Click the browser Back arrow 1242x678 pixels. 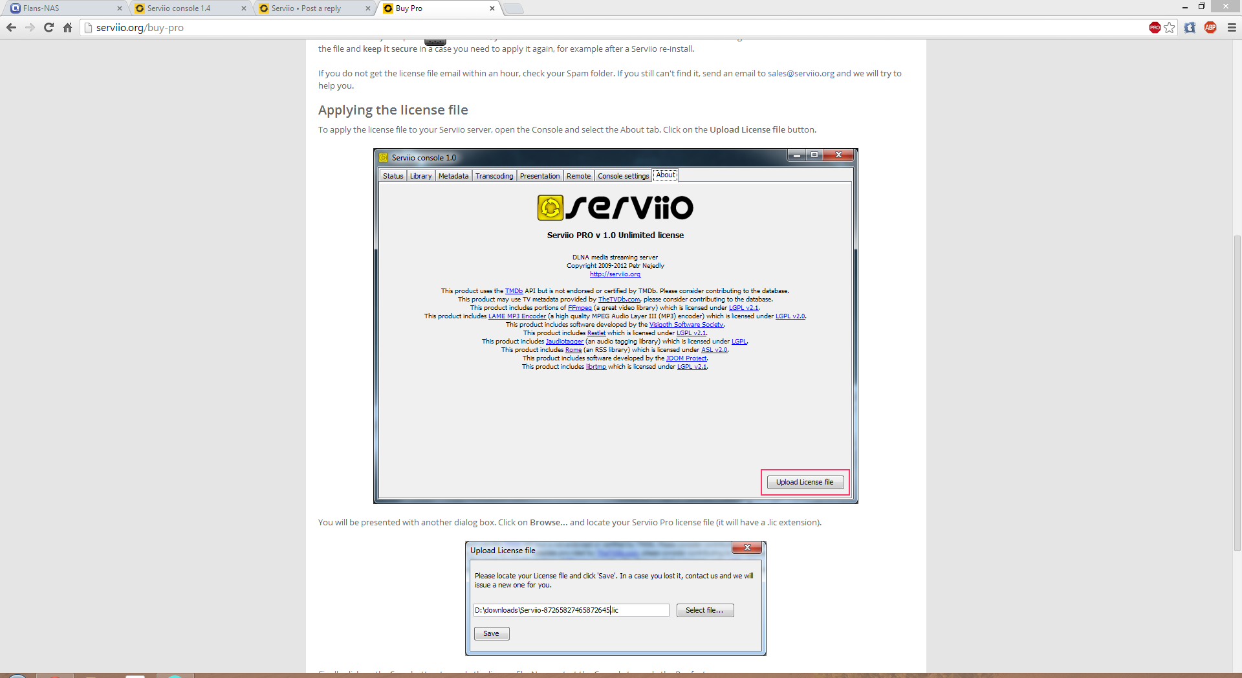click(x=11, y=27)
